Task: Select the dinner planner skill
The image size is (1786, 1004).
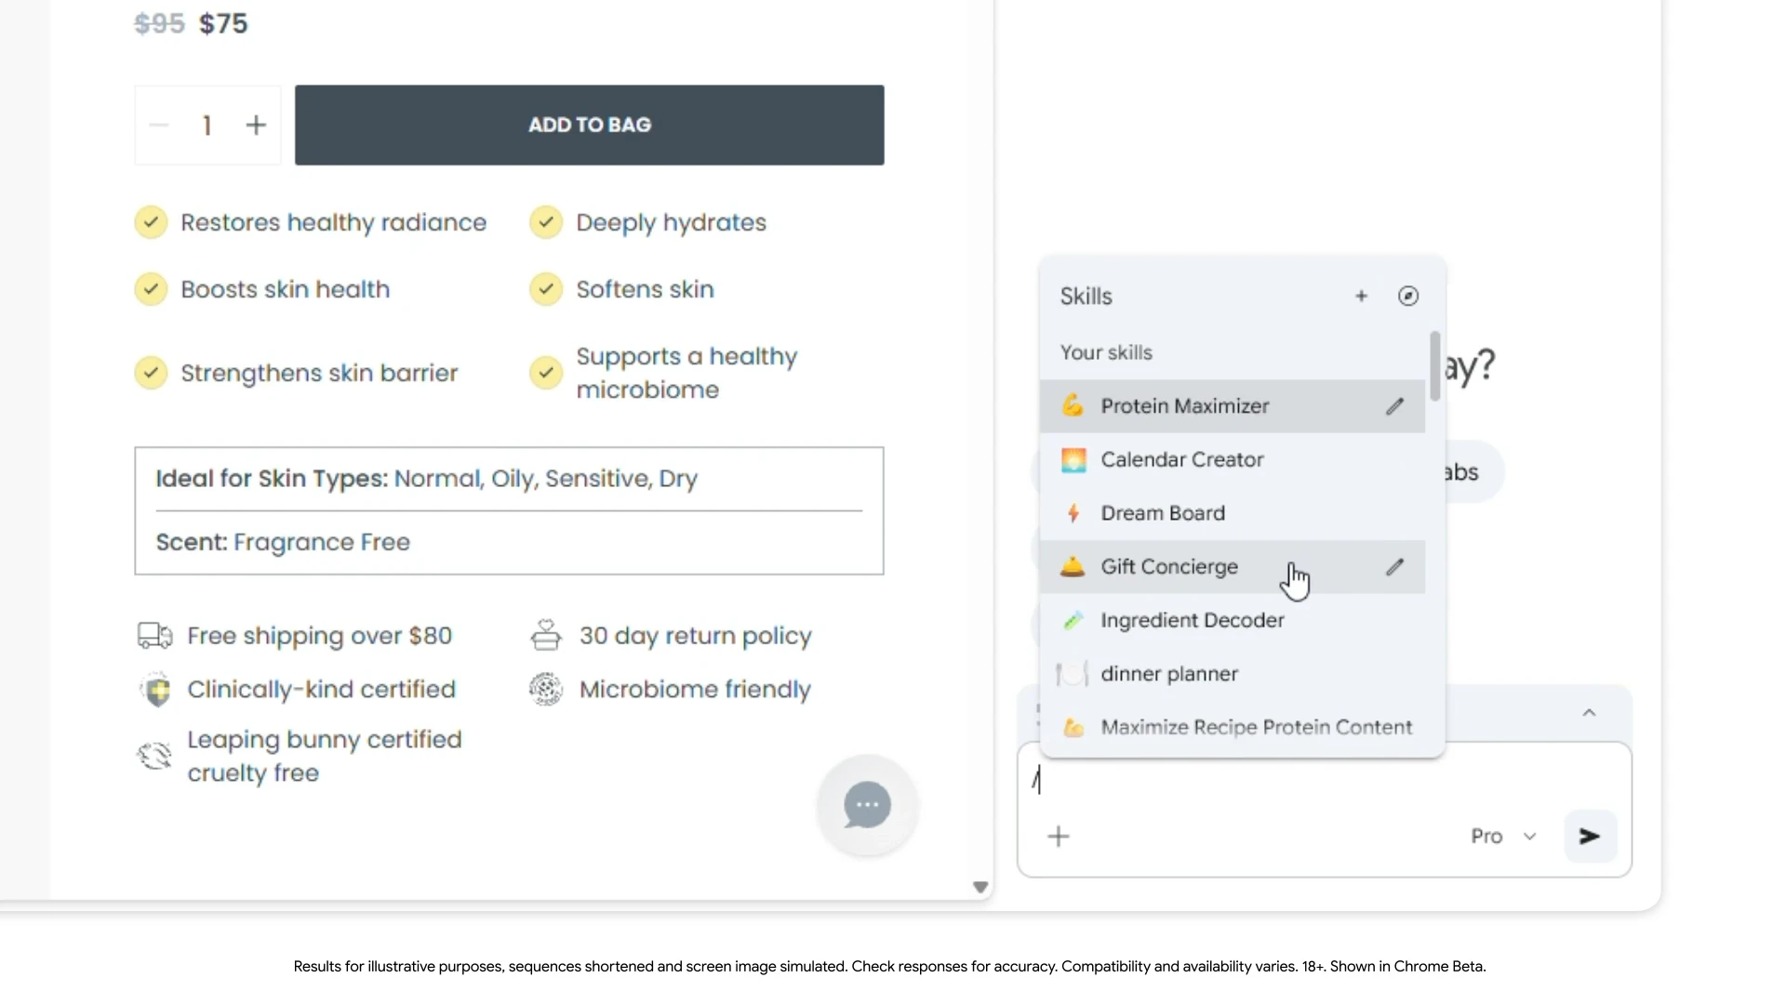Action: (x=1169, y=674)
